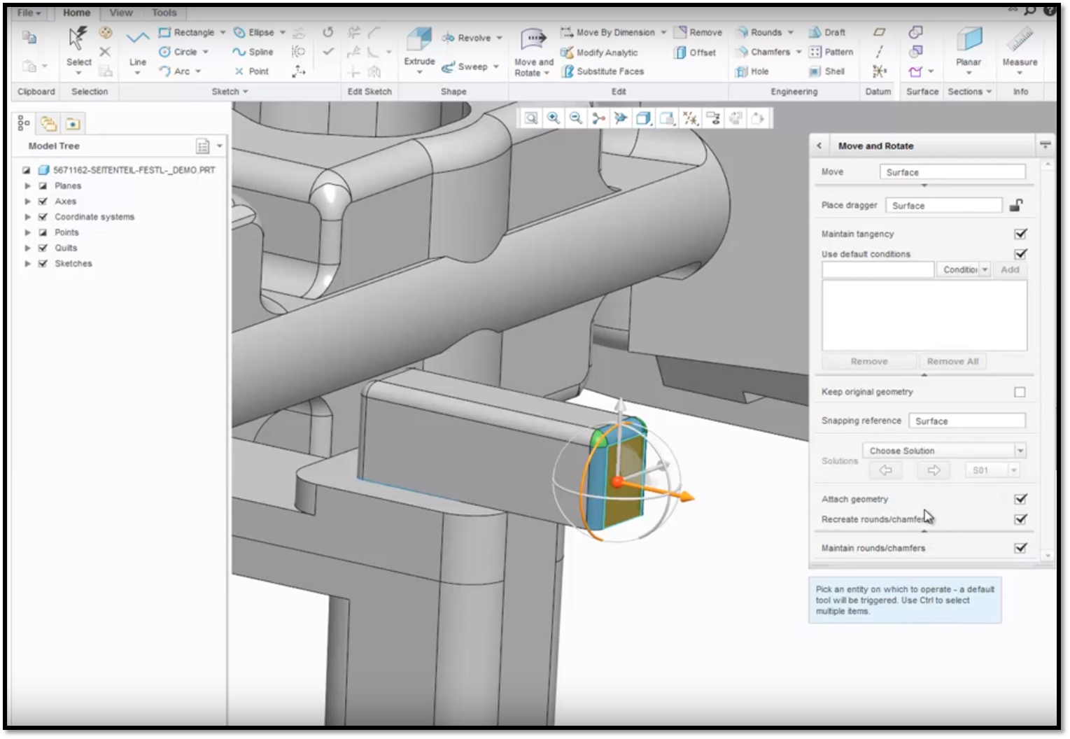Select the Hole engineering tool
Image resolution: width=1070 pixels, height=739 pixels.
coord(752,71)
